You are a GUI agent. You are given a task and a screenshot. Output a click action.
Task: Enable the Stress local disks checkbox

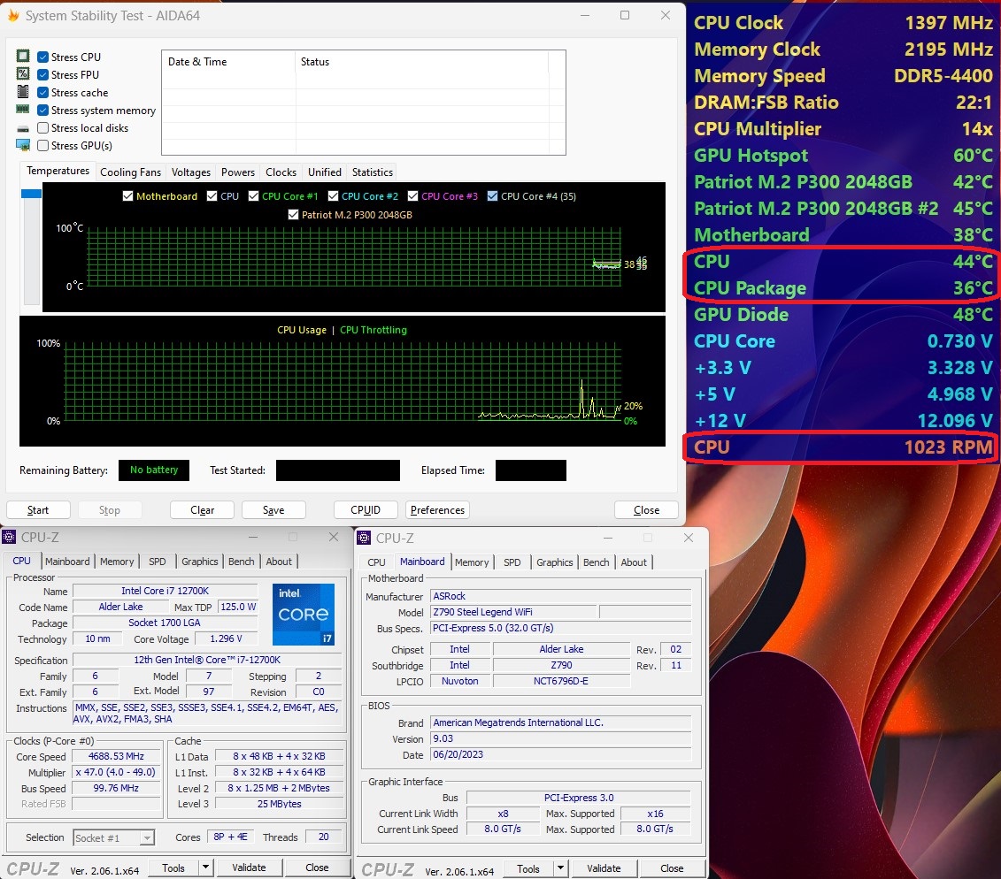pyautogui.click(x=42, y=127)
